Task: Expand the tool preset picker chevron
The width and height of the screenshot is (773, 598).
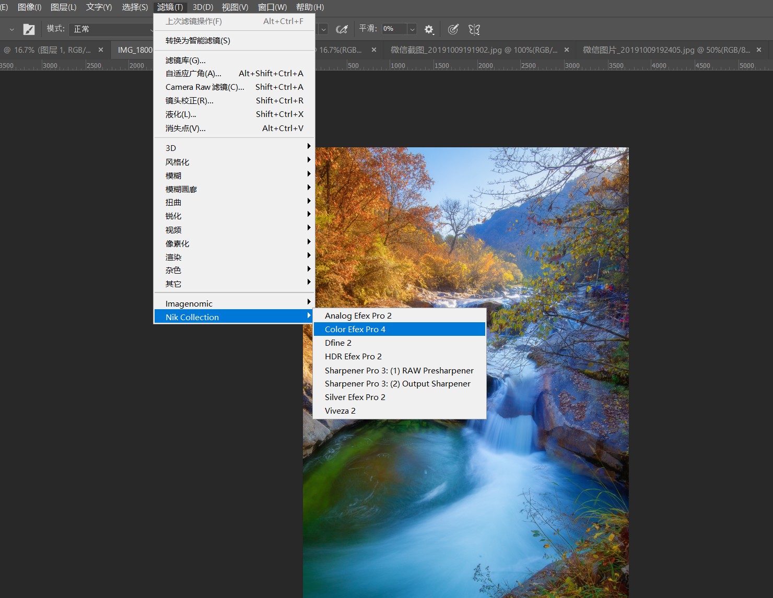Action: pos(12,29)
